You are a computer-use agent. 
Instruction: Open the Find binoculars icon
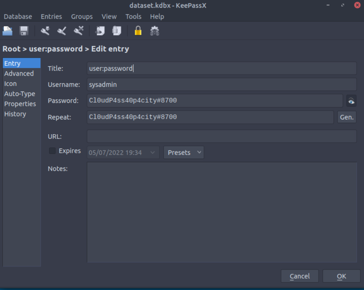[154, 31]
